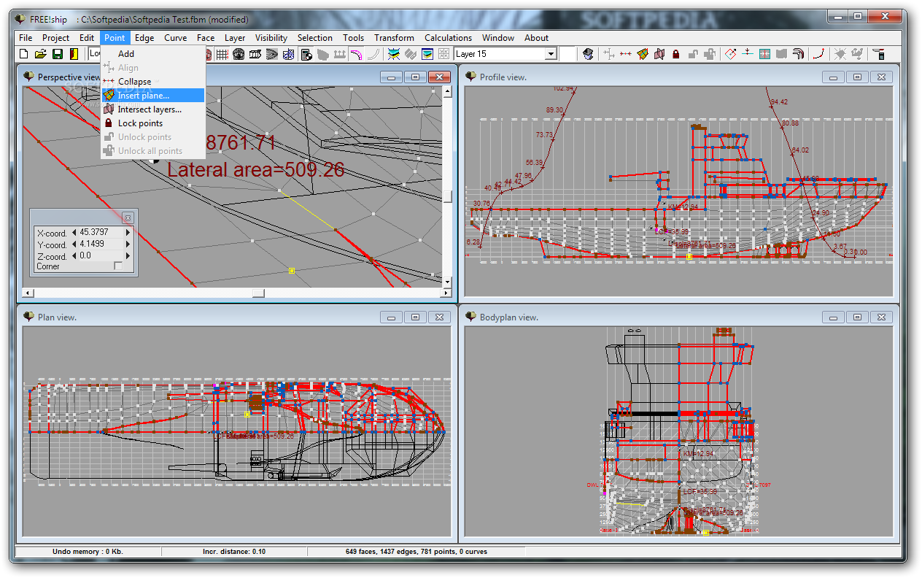Open the Calculations menu
922x578 pixels.
(x=448, y=38)
